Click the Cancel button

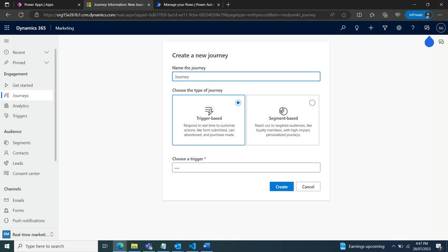(308, 187)
